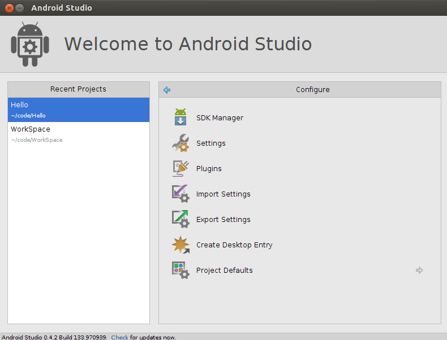Select the WorkSpace recent project
The image size is (447, 340).
click(x=79, y=134)
